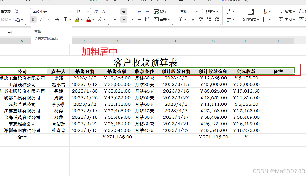Click the Clear eraser icon
306x176 pixels.
[x=100, y=19]
